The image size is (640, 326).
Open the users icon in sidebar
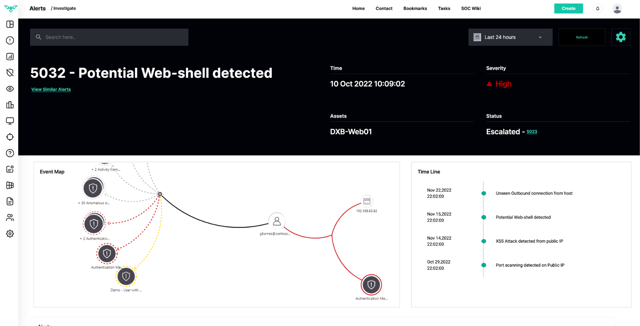click(10, 218)
